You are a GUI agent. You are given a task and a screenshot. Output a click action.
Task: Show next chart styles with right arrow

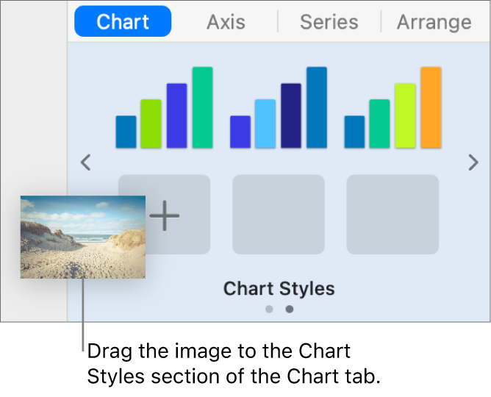pyautogui.click(x=473, y=162)
